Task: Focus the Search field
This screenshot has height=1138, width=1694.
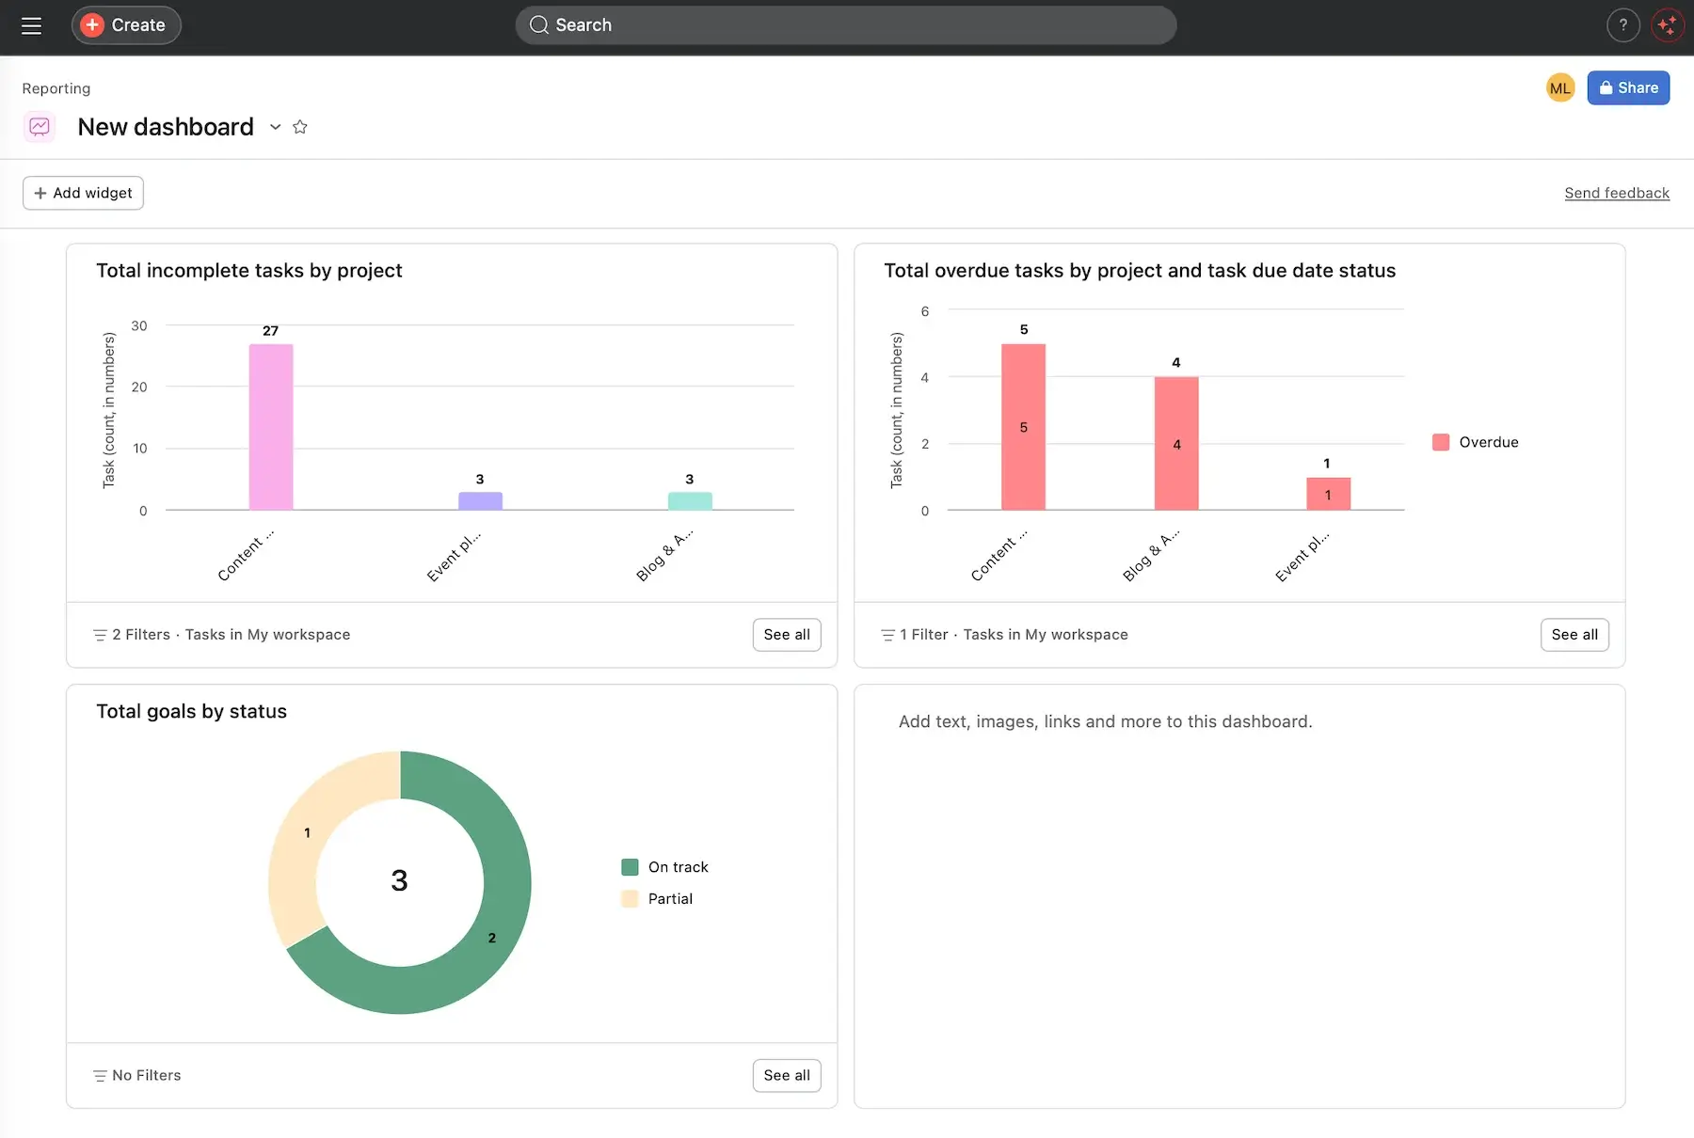Action: [x=845, y=25]
